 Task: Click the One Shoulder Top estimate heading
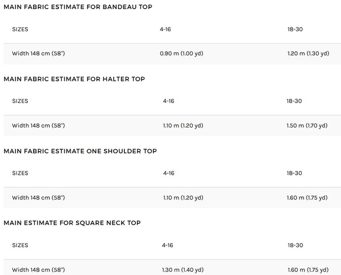tap(80, 151)
